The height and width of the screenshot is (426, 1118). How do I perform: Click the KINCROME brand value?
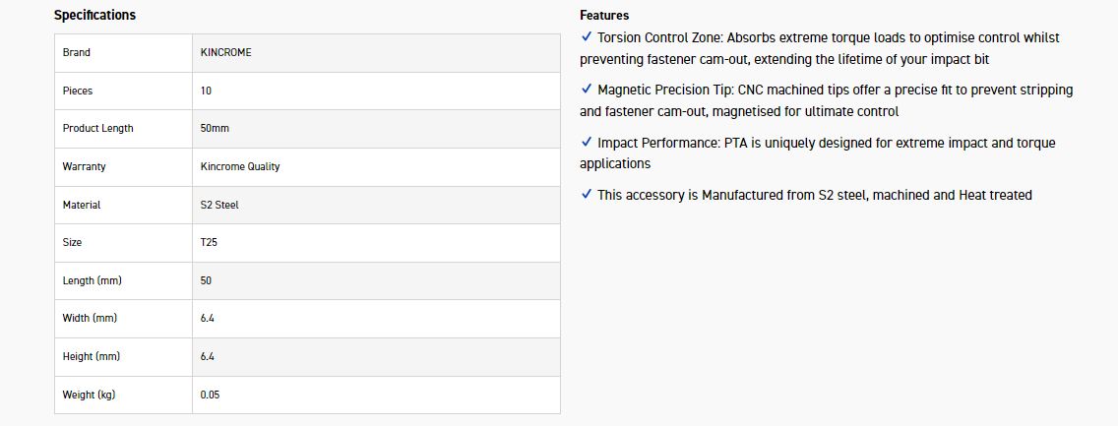click(x=225, y=52)
